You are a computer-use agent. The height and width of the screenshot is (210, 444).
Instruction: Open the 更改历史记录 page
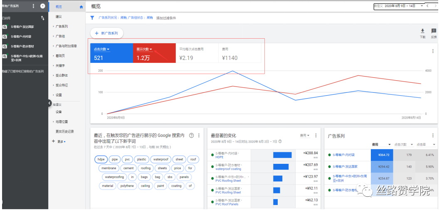[x=65, y=131]
